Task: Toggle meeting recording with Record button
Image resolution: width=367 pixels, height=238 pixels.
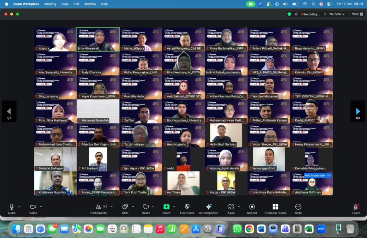Action: point(252,207)
